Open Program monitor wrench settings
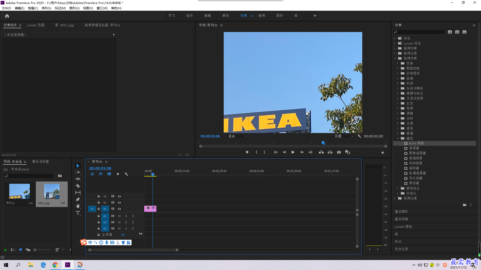481x270 pixels. [x=359, y=136]
